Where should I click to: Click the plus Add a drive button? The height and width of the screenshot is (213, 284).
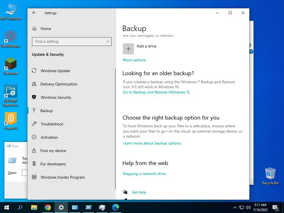[128, 49]
